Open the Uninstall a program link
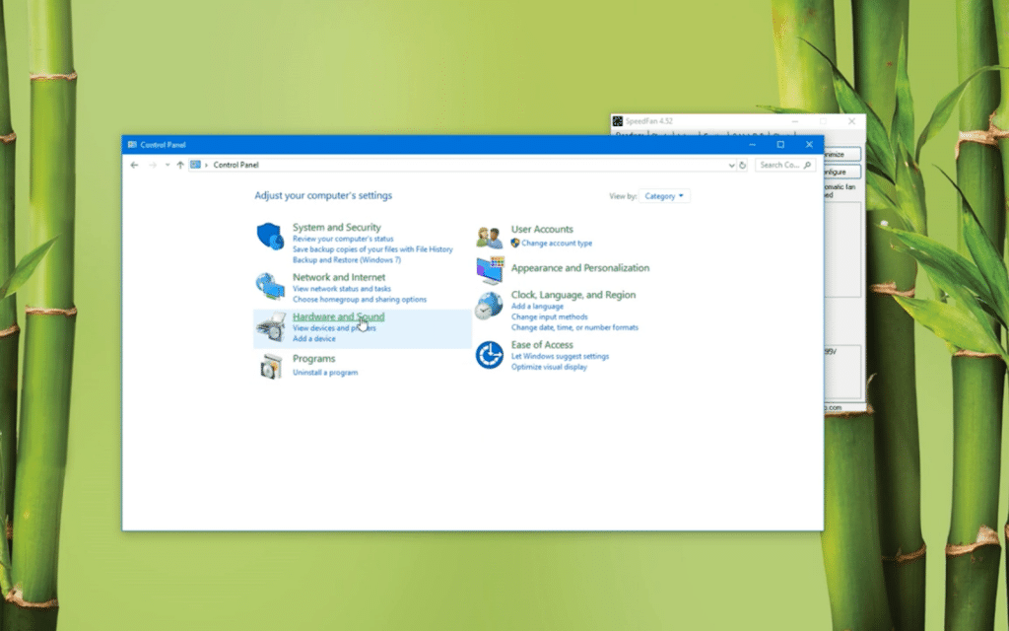The image size is (1009, 631). (325, 373)
